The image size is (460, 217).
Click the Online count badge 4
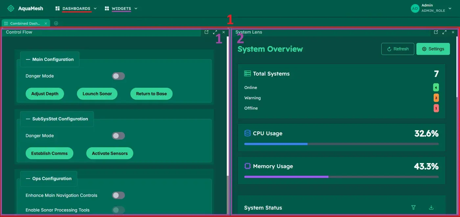coord(436,87)
